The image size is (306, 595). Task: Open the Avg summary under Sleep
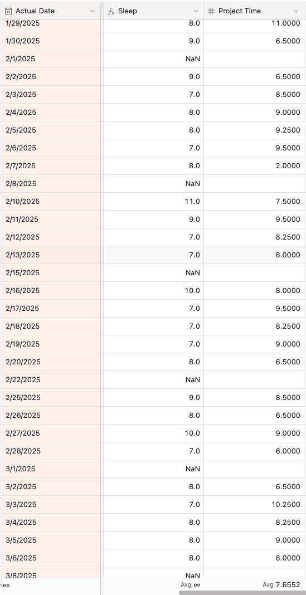point(190,585)
